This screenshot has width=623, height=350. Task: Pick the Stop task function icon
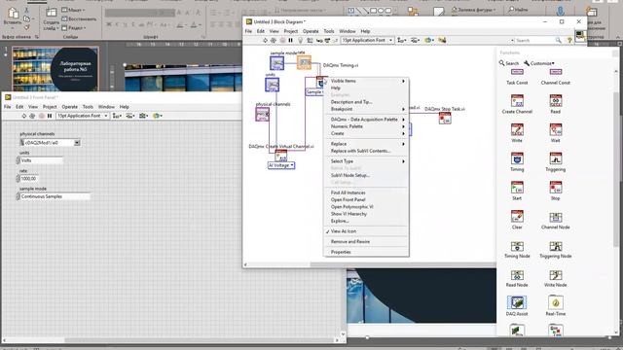point(556,188)
